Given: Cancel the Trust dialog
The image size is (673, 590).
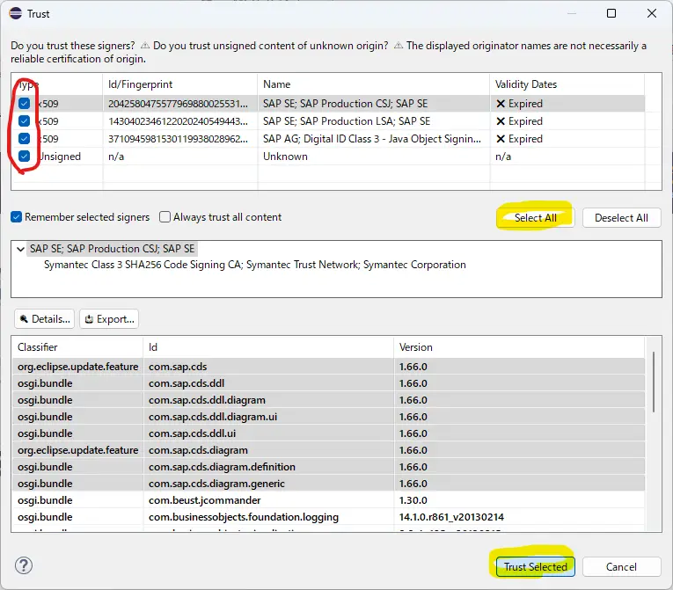Looking at the screenshot, I should 621,567.
